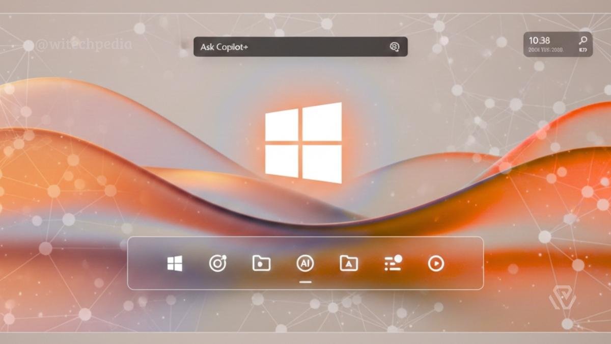
Task: Click the small dot badge on the orbit icon
Action: point(225,257)
